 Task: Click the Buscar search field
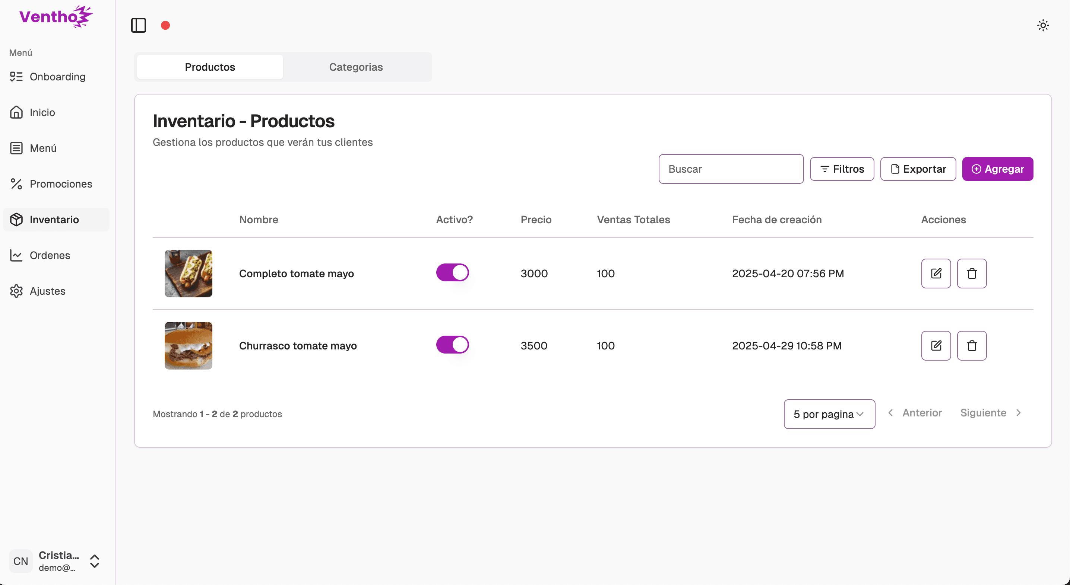tap(731, 169)
